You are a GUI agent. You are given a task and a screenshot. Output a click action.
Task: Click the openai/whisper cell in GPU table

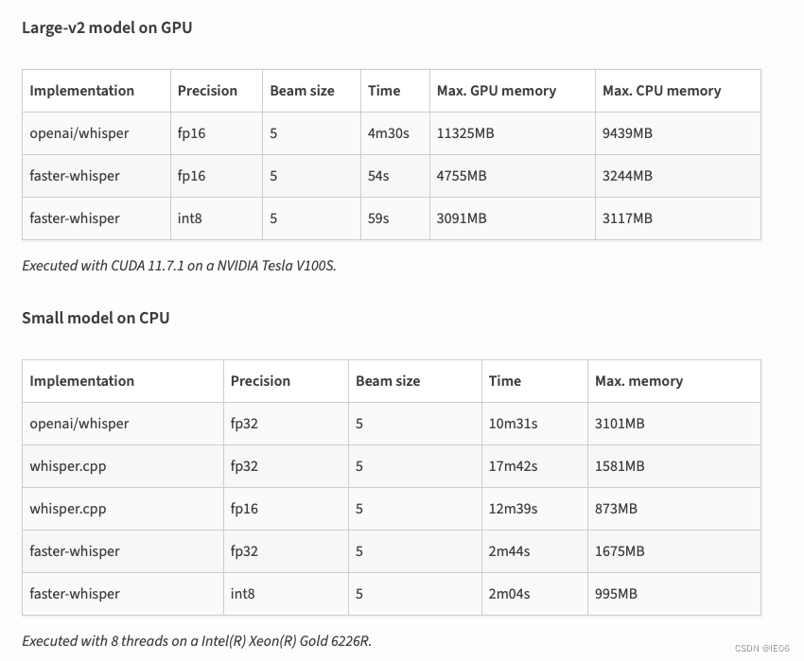click(96, 133)
